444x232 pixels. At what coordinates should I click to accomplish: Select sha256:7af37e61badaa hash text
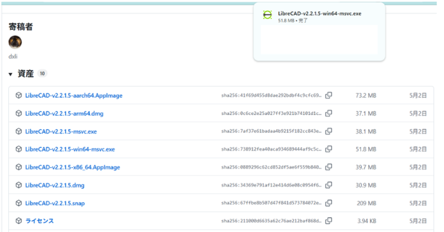[271, 132]
